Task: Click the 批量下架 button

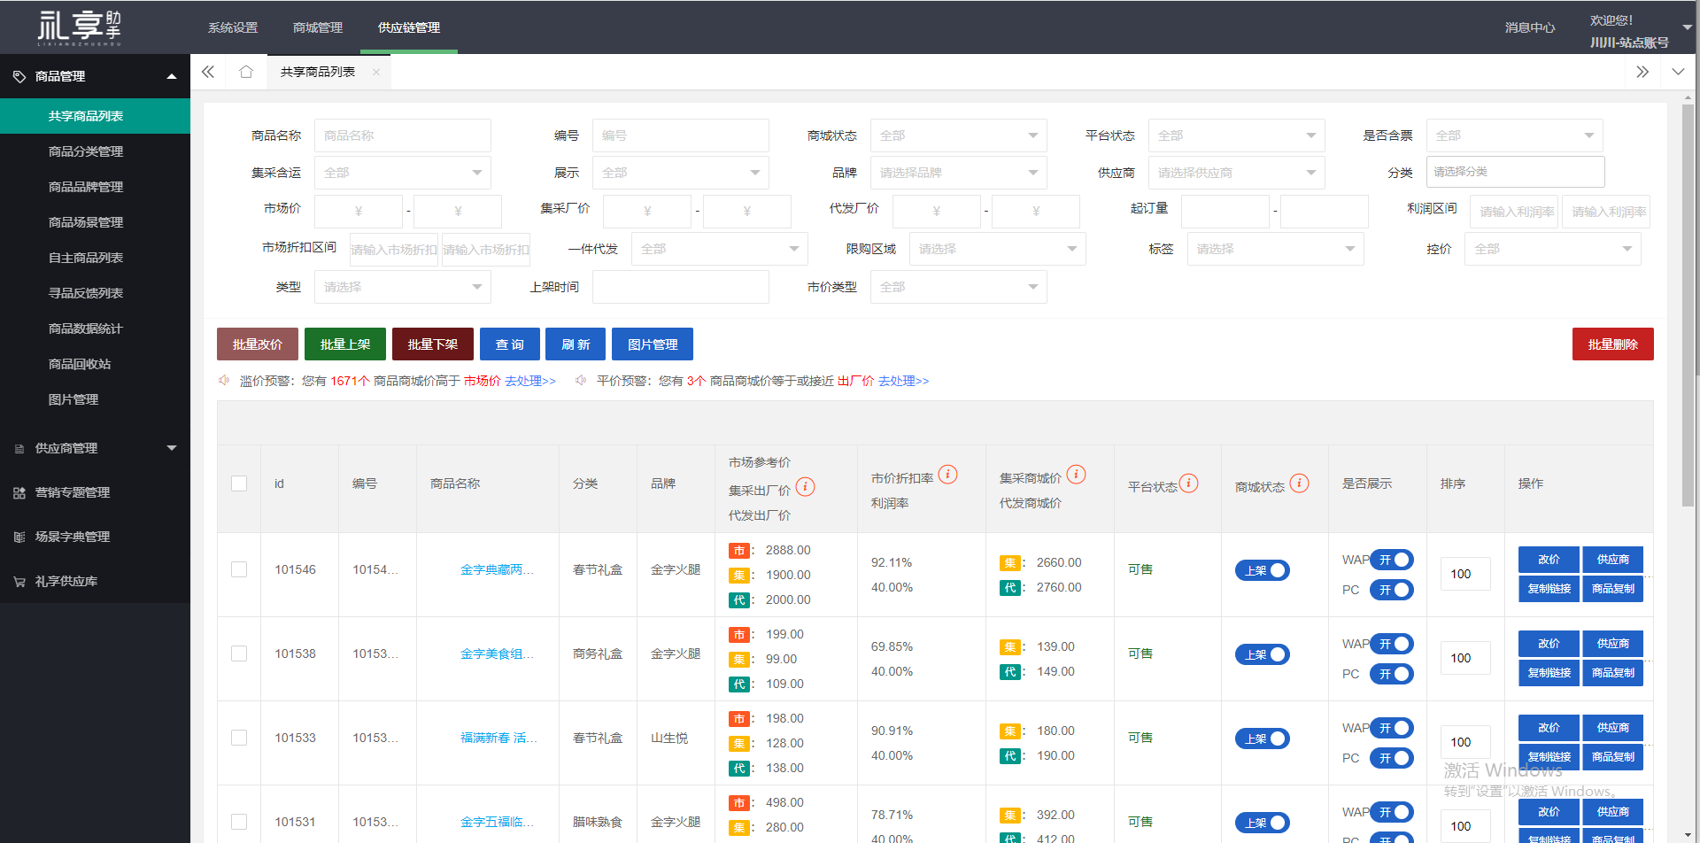Action: pyautogui.click(x=433, y=344)
